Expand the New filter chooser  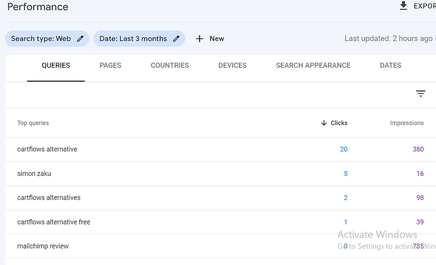pyautogui.click(x=209, y=39)
